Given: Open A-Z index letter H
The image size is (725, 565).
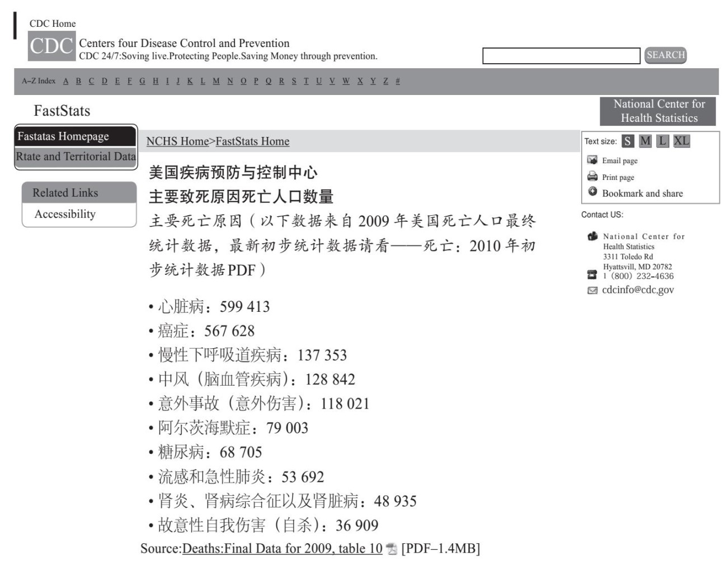Looking at the screenshot, I should click(x=156, y=81).
